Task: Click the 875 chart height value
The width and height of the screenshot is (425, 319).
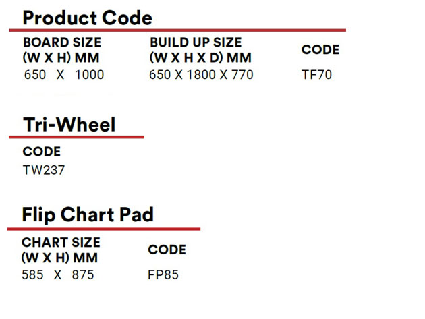Action: click(x=83, y=274)
